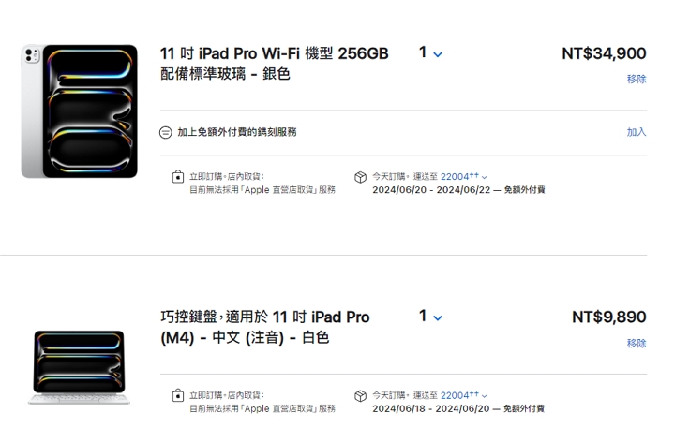Screen dimensions: 675x428
Task: Click the Magic Keyboard delivery box icon
Action: 360,396
